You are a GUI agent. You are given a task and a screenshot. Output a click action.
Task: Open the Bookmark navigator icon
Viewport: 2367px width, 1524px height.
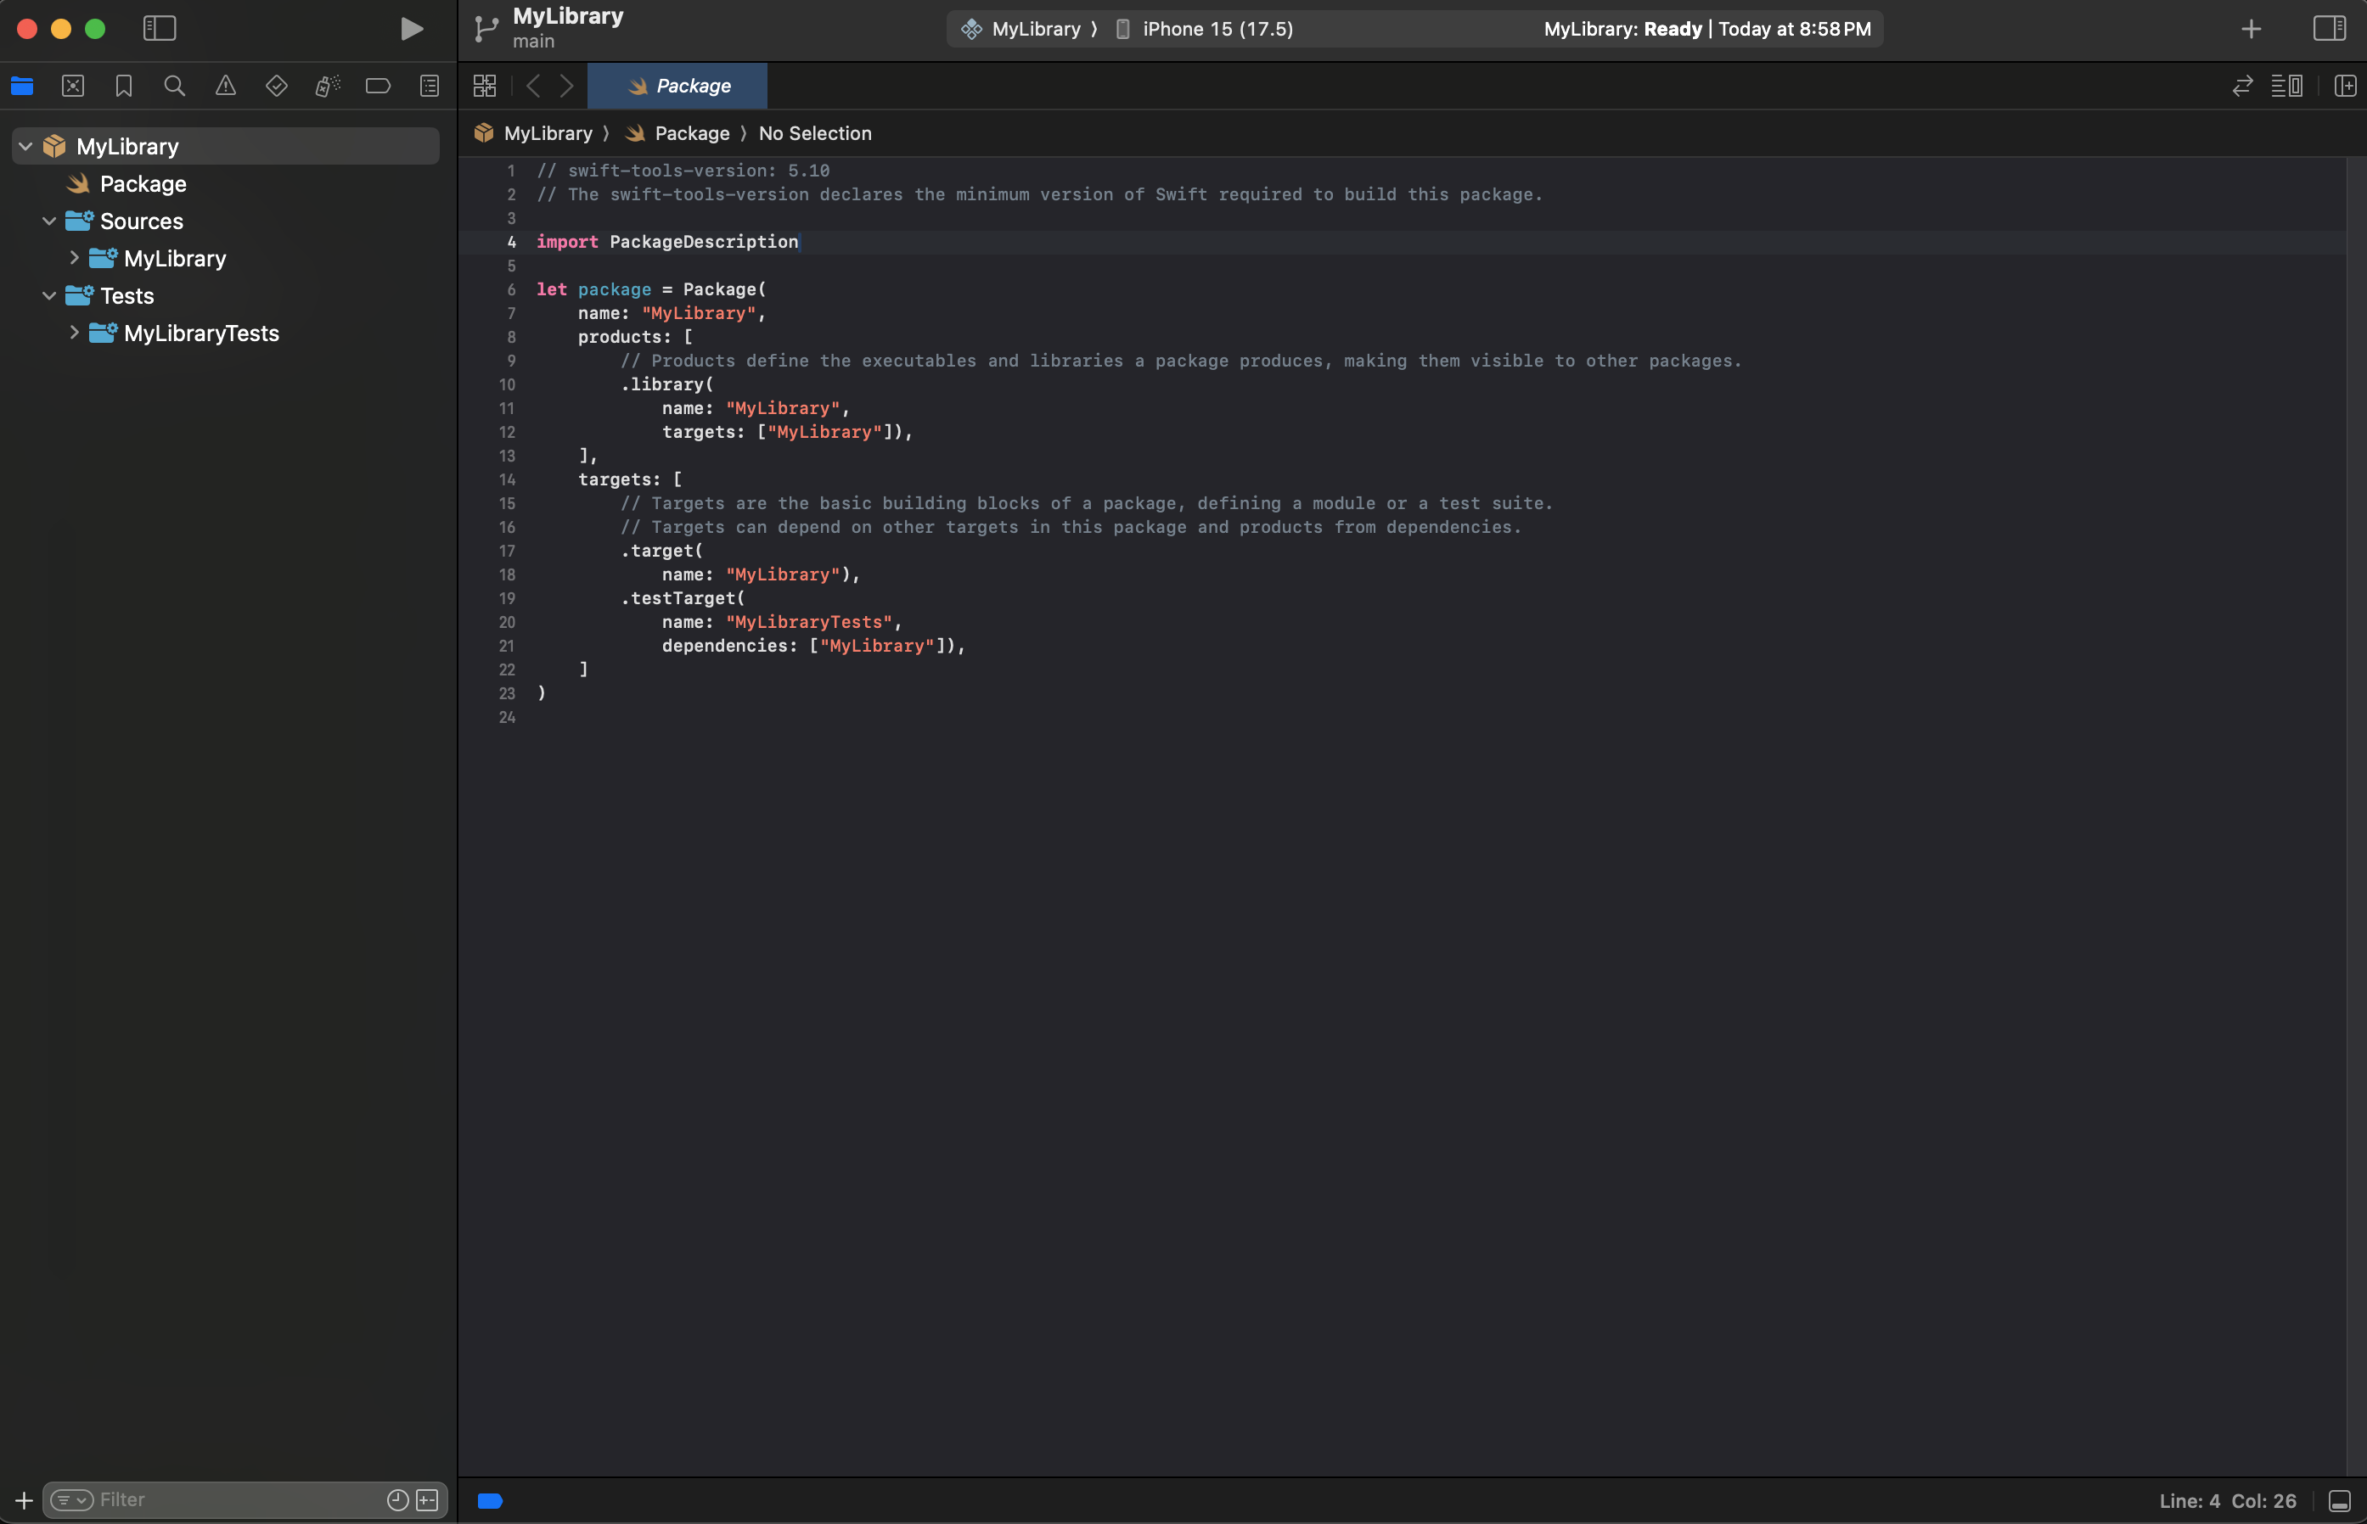click(124, 86)
